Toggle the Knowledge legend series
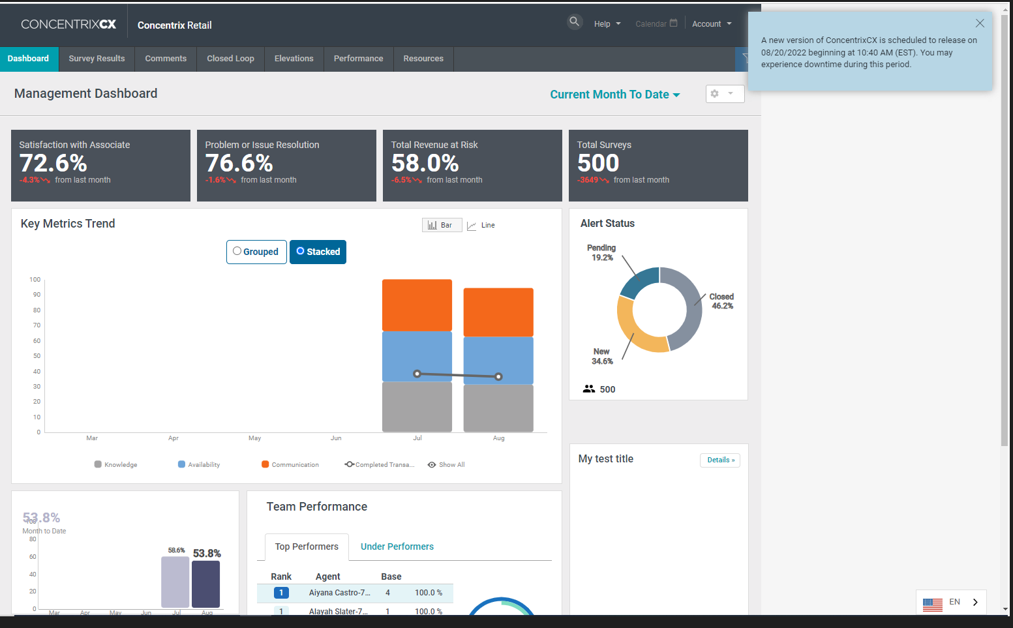1013x628 pixels. coord(115,464)
